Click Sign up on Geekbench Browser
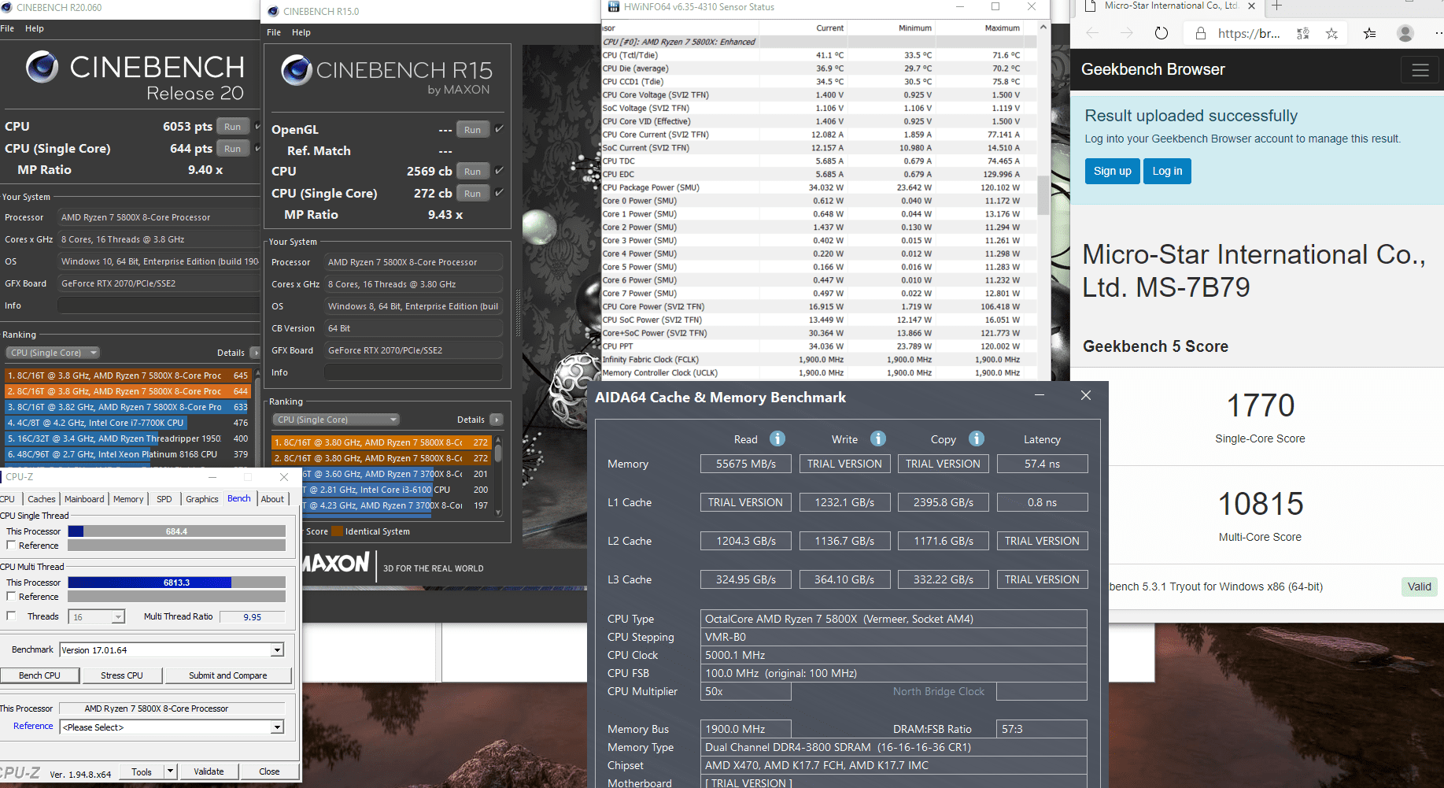The image size is (1444, 788). [x=1113, y=171]
